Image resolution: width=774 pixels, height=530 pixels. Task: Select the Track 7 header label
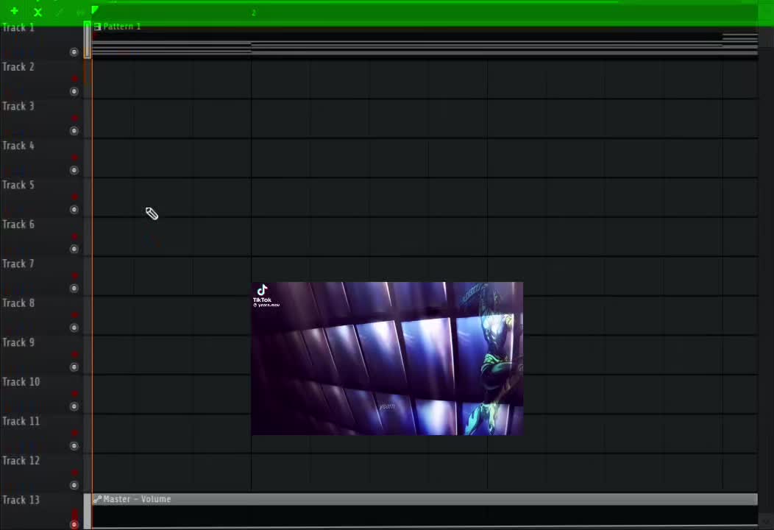tap(18, 264)
